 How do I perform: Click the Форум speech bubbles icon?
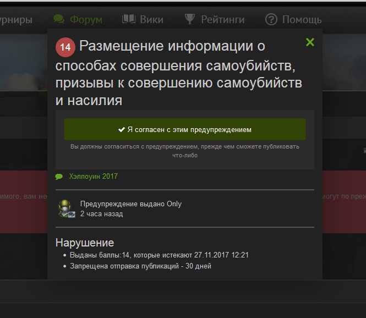[58, 20]
